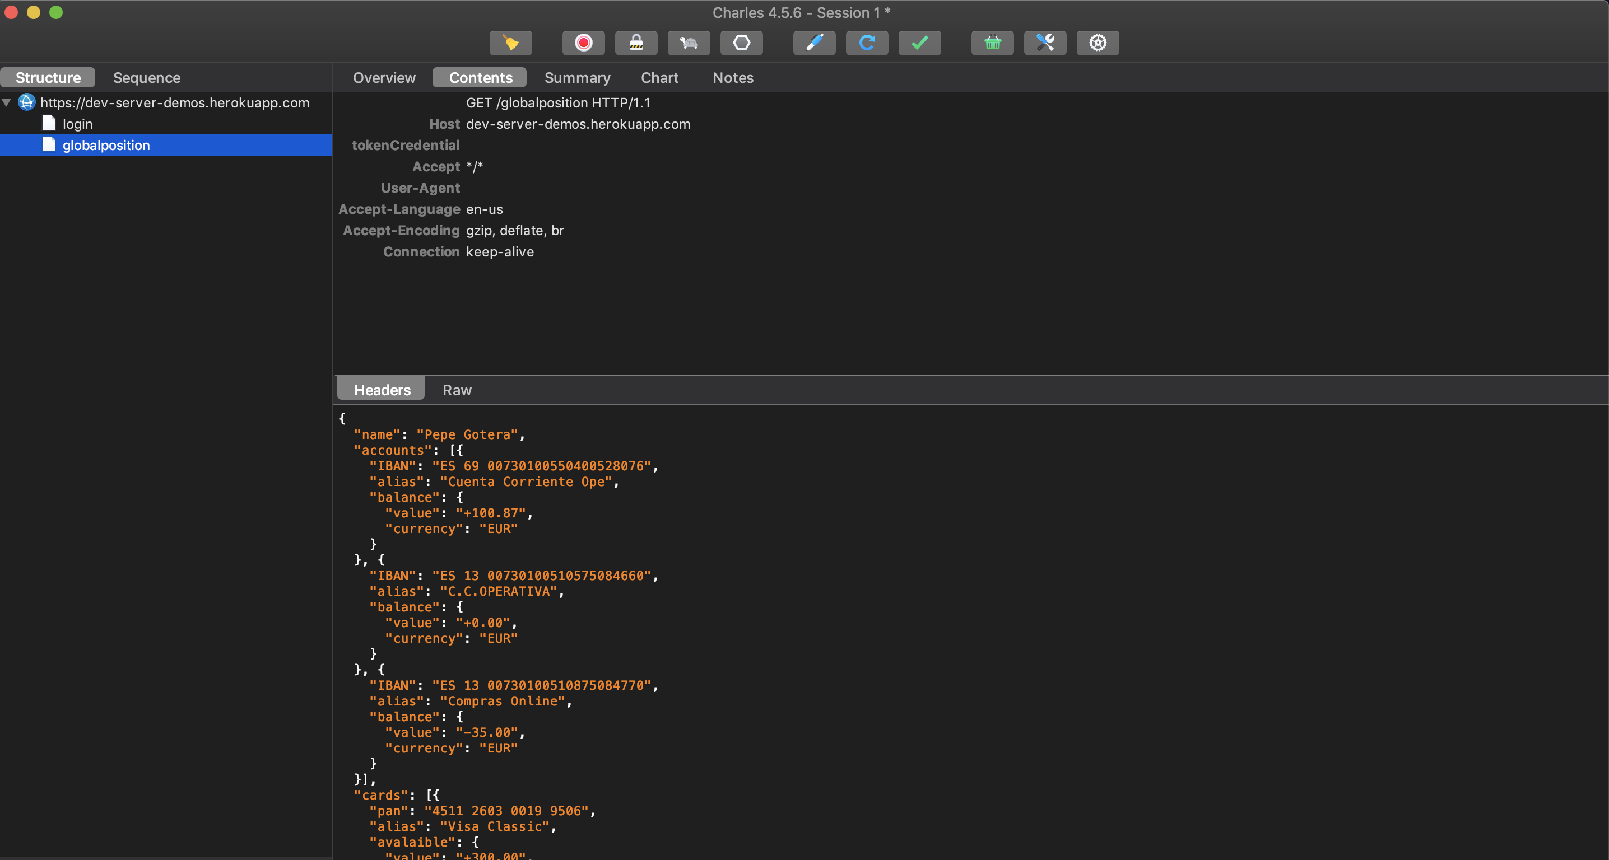Select the Raw sub-tab
This screenshot has width=1609, height=860.
[457, 390]
